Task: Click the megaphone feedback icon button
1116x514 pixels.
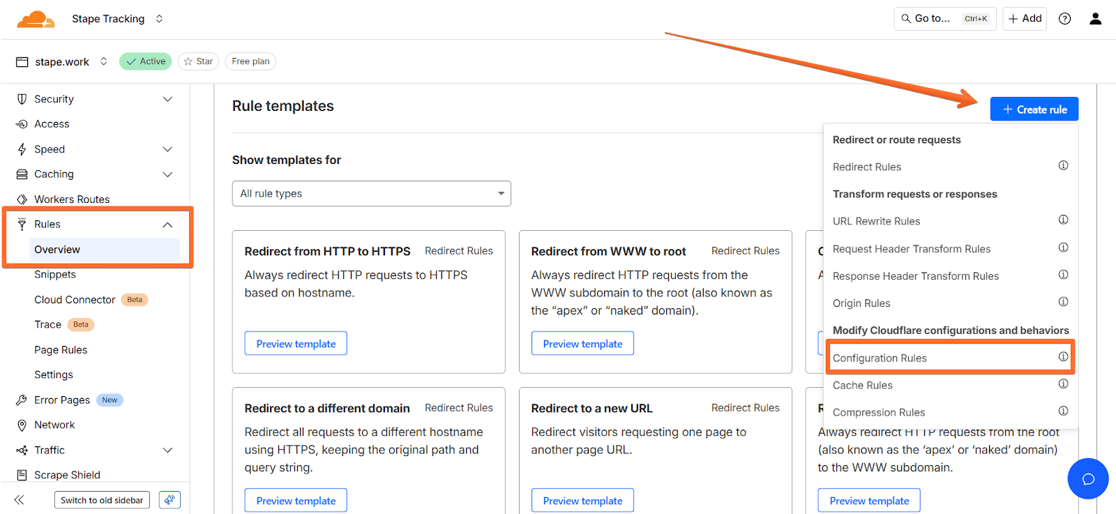Action: pyautogui.click(x=169, y=499)
